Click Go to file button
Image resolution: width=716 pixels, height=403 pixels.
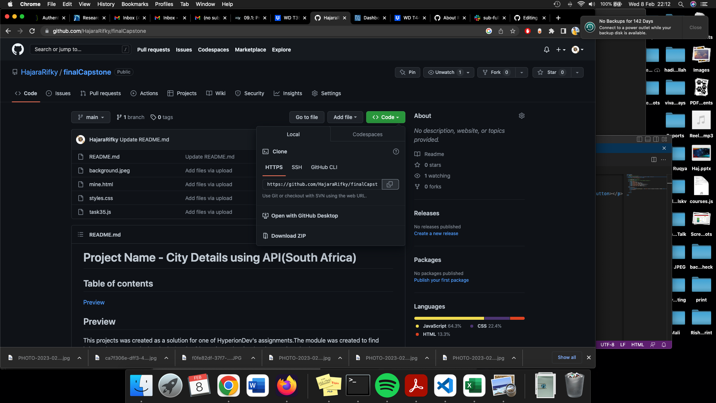307,117
